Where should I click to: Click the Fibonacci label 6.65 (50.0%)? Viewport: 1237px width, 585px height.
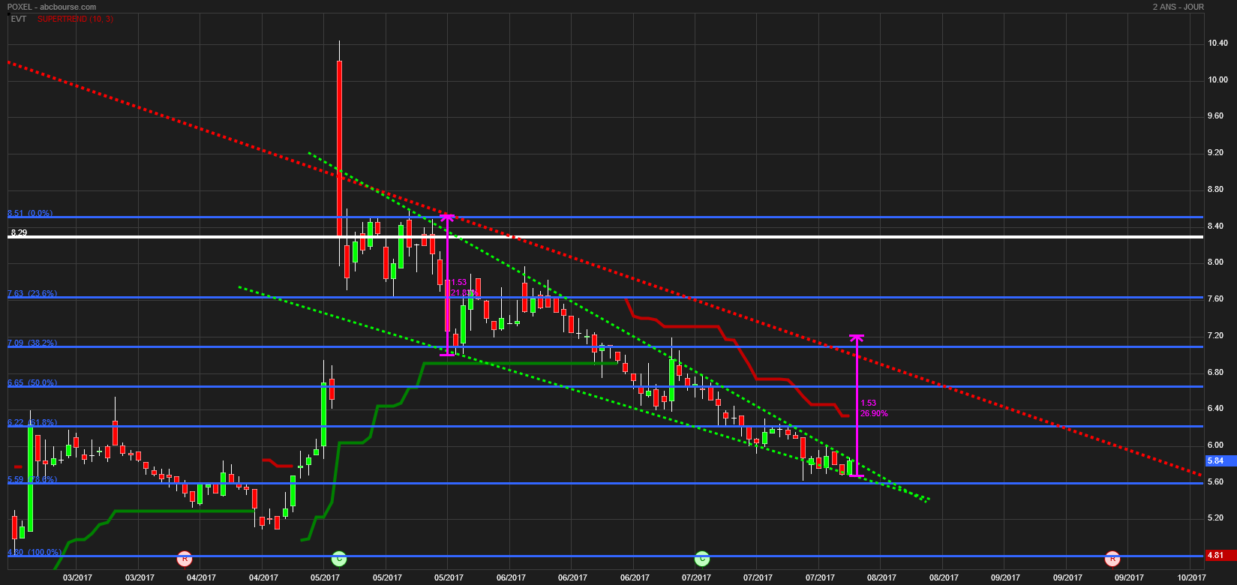(32, 382)
